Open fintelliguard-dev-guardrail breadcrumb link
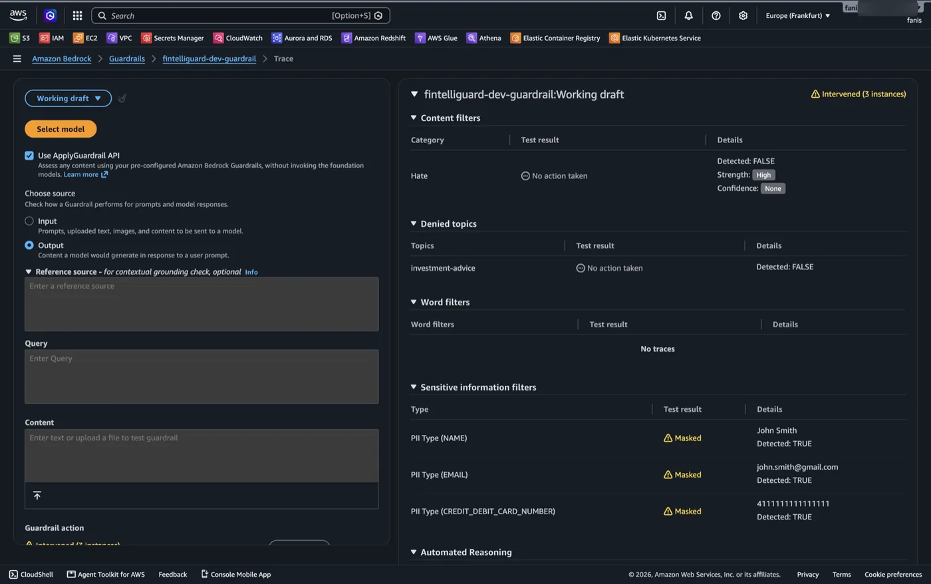This screenshot has width=931, height=584. click(209, 59)
